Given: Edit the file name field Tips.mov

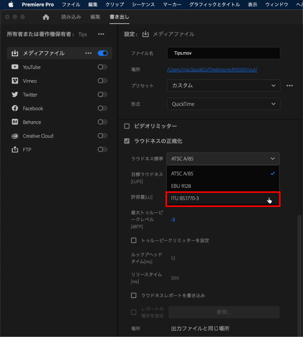Looking at the screenshot, I should coord(223,53).
